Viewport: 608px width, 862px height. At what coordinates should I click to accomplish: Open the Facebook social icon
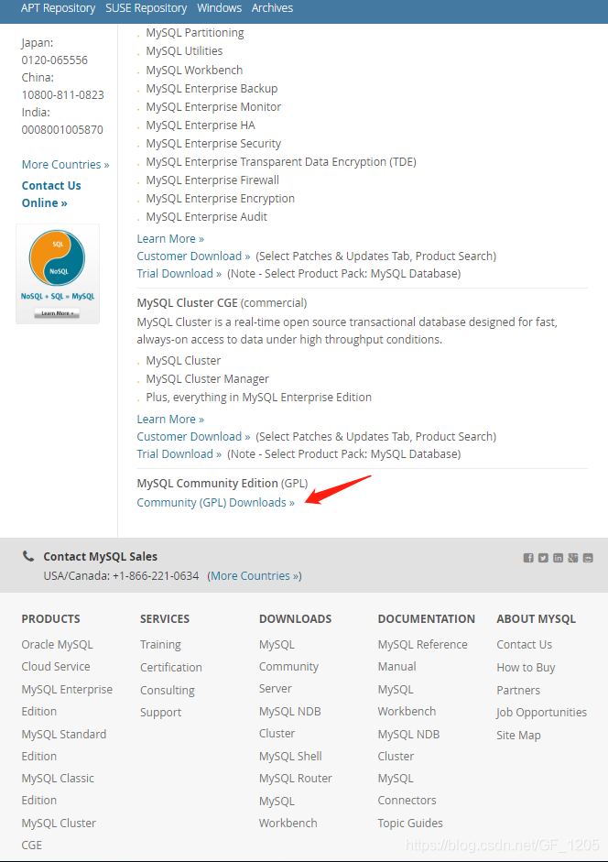coord(528,558)
